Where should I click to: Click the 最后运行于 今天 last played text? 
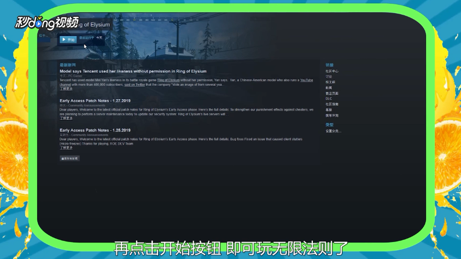[91, 38]
